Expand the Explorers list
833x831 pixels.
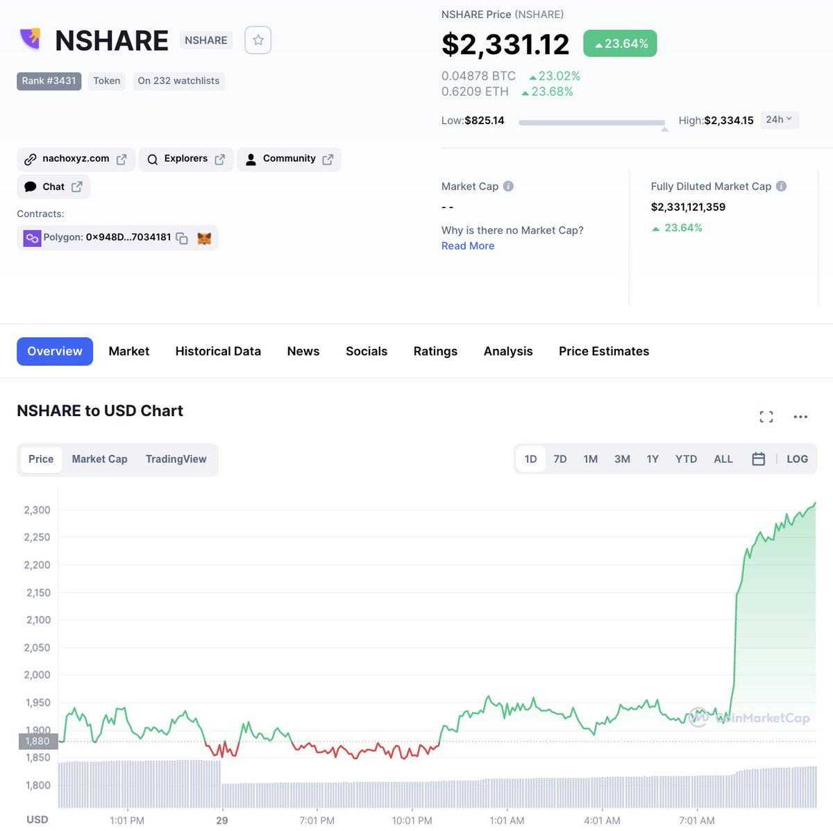[186, 159]
